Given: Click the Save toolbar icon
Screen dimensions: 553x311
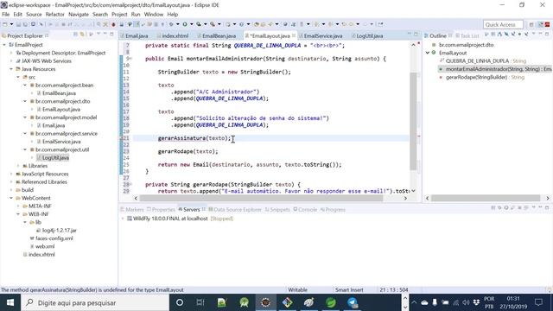Looking at the screenshot, I should (x=18, y=24).
